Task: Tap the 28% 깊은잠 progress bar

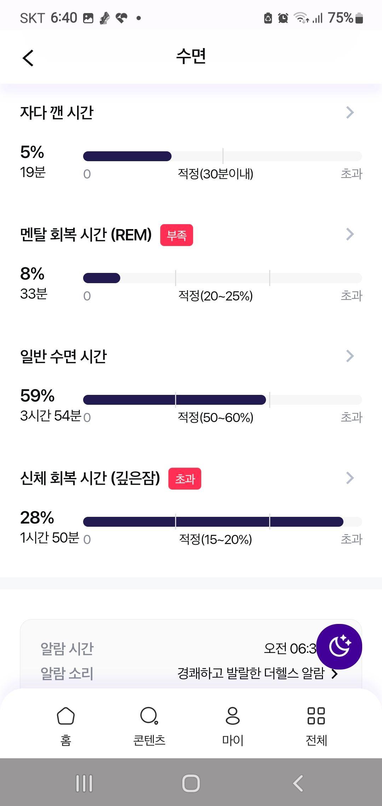Action: click(222, 522)
